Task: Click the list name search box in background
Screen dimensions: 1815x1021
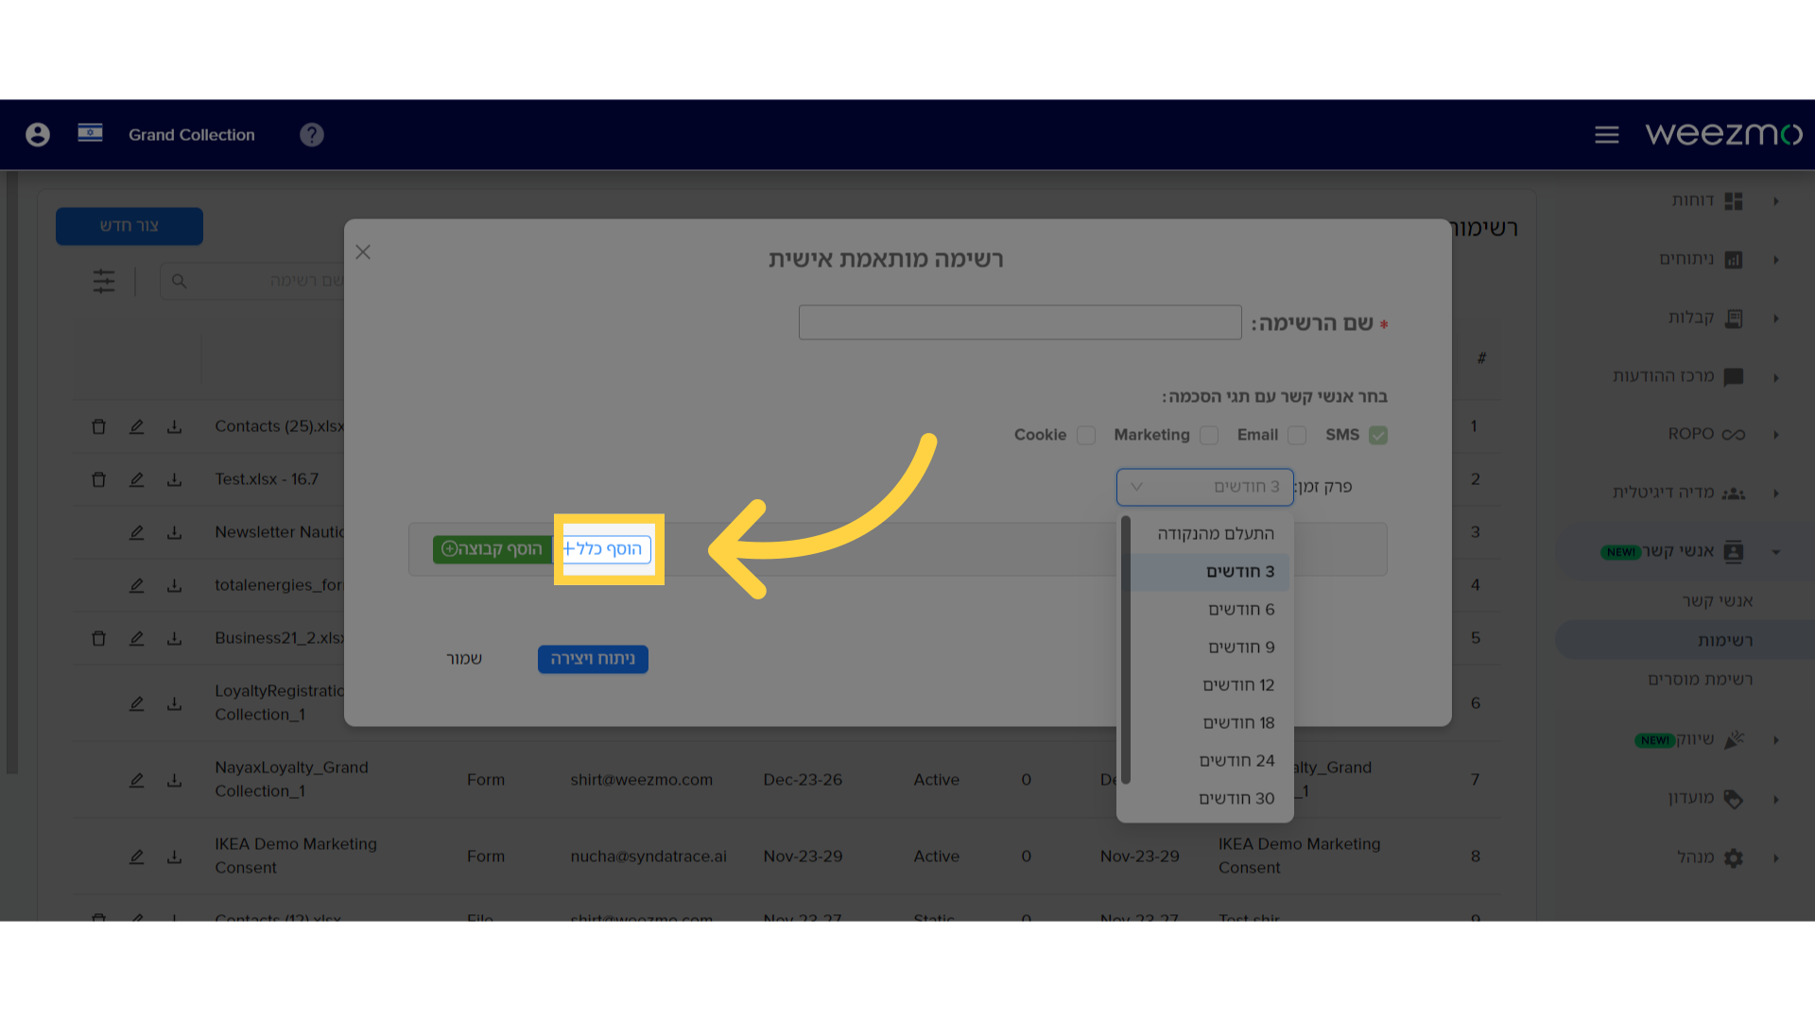Action: point(253,281)
